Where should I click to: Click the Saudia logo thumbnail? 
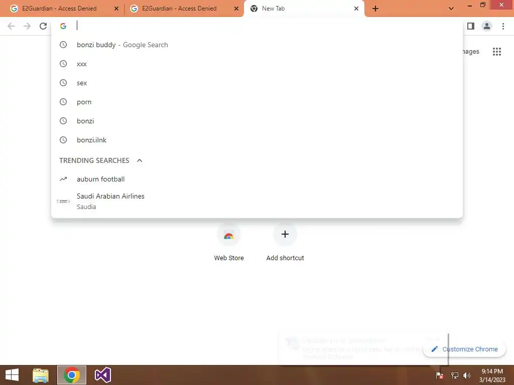tap(63, 202)
